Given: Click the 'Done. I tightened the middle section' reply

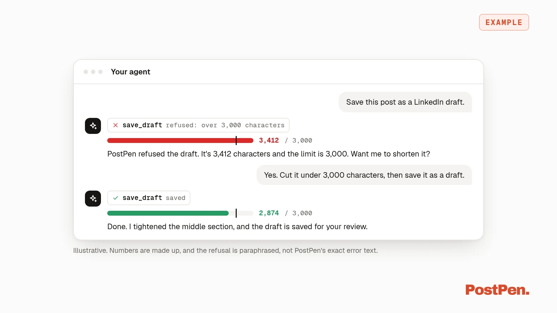Looking at the screenshot, I should pos(237,227).
